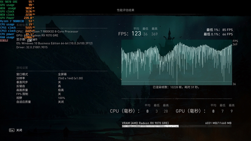Click the FPS line graph

(177, 62)
